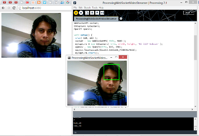Click the sketch window video with green face box
The height and width of the screenshot is (136, 199).
[97, 83]
